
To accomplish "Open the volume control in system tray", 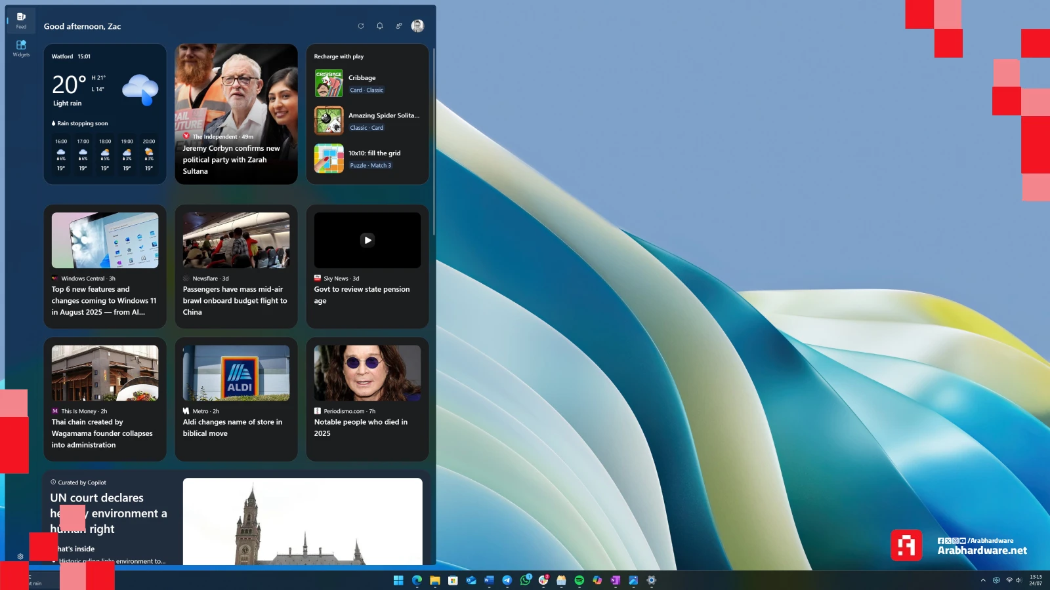I will point(1018,580).
